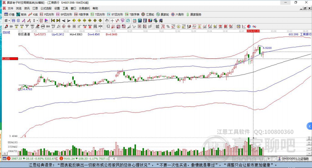Image resolution: width=312 pixels, height=168 pixels.
Task: Open the 江恩轮 (Gann wheel) tool
Action: 148,14
